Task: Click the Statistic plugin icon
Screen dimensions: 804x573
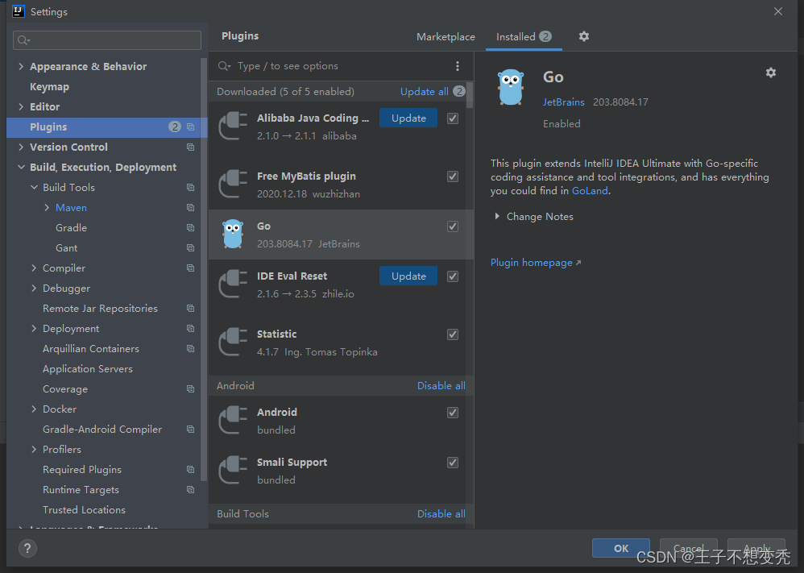Action: coord(233,343)
